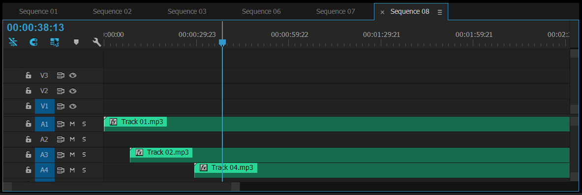The width and height of the screenshot is (582, 195).
Task: Toggle sync lock on A2
Action: point(61,139)
